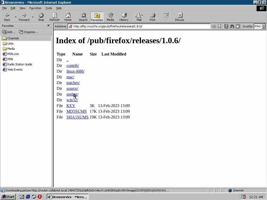Viewport: 267px width, 200px height.
Task: Open the Help menu
Action: [59, 8]
